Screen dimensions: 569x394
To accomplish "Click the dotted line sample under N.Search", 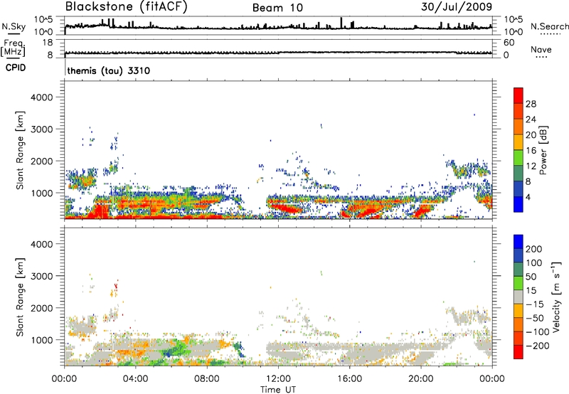I will click(551, 33).
